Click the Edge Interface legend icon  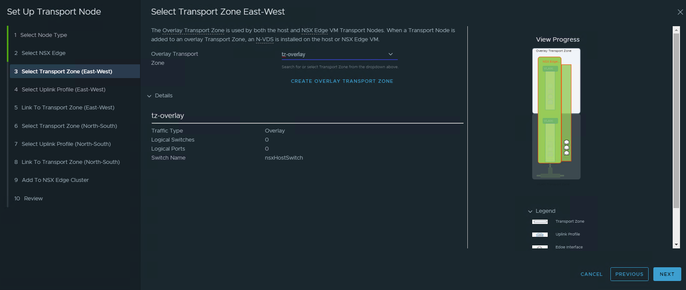pos(540,247)
